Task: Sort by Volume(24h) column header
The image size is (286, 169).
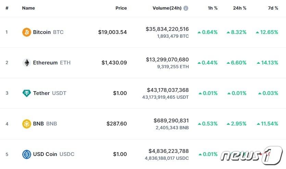Action: tap(167, 8)
